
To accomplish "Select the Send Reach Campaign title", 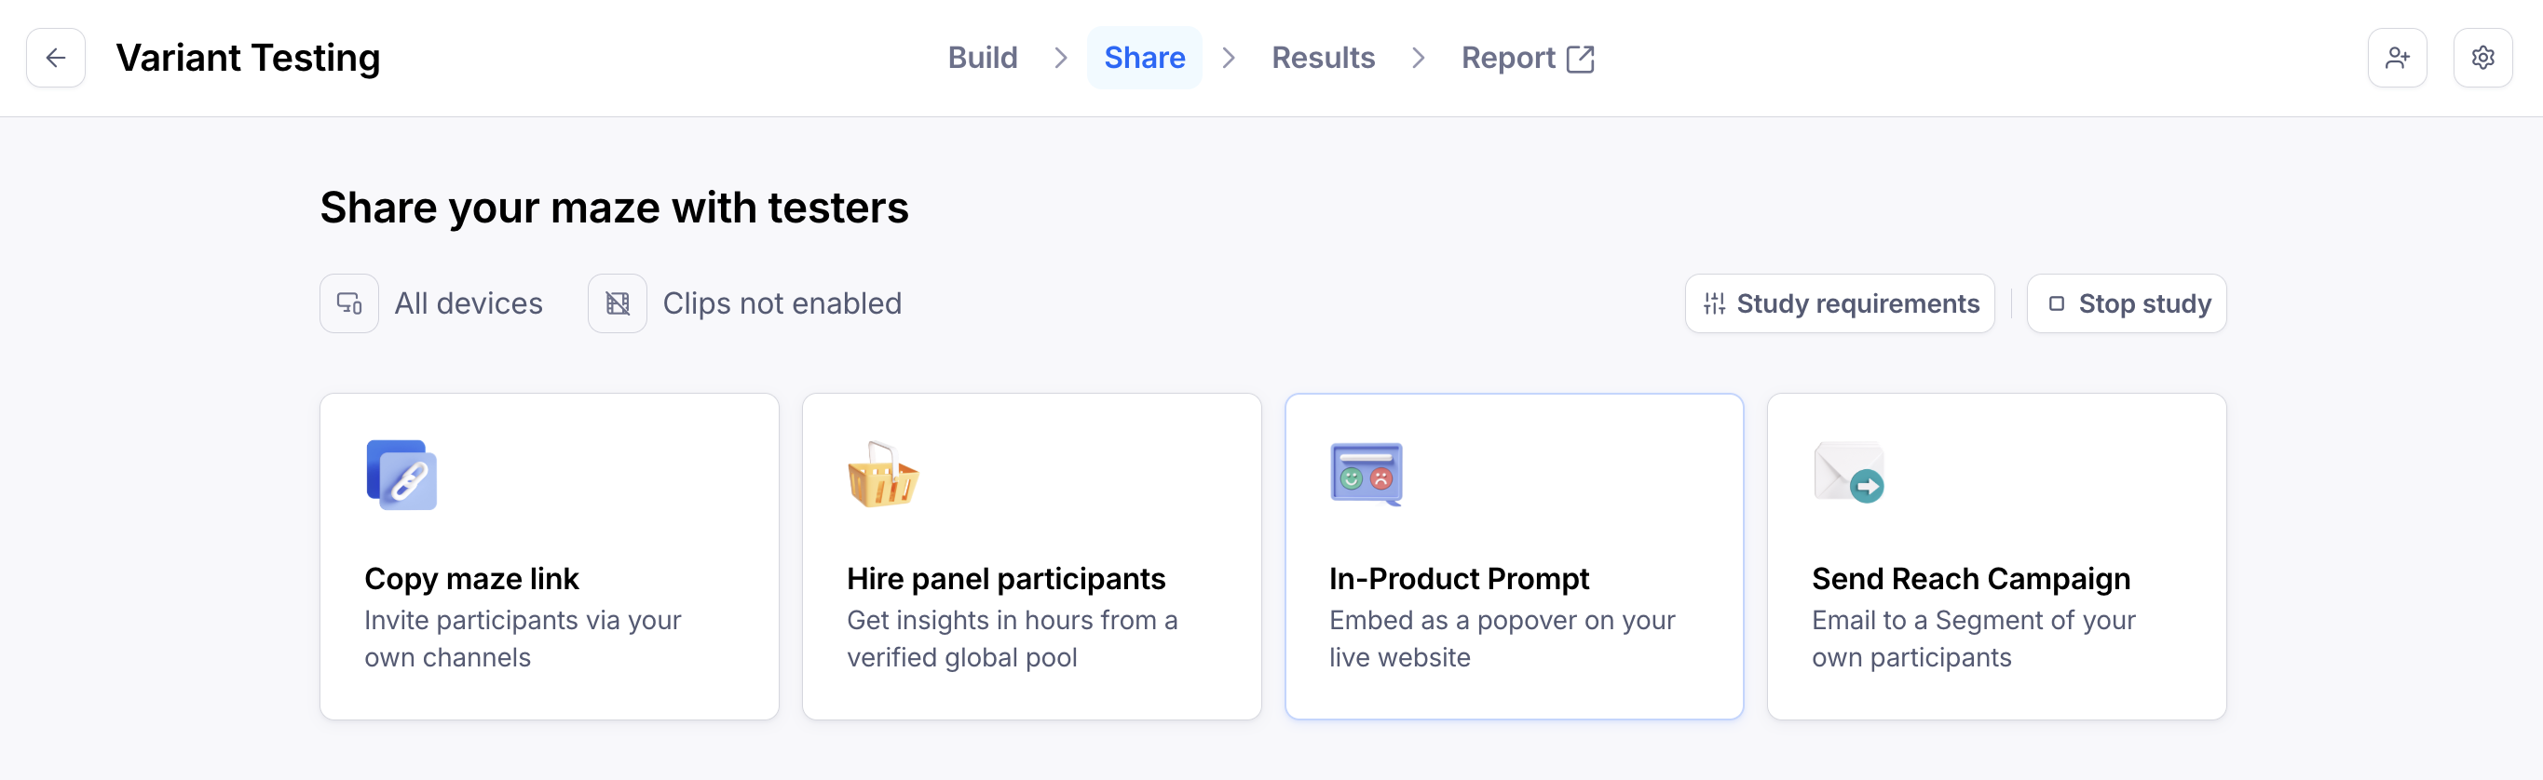I will 1970,579.
